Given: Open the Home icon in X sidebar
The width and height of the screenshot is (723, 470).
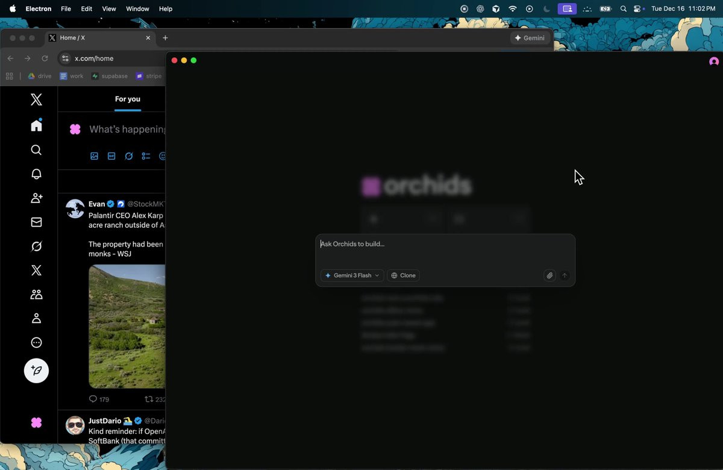Looking at the screenshot, I should [36, 125].
